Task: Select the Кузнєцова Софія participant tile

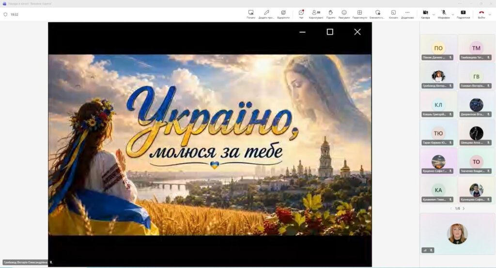Action: (x=476, y=189)
